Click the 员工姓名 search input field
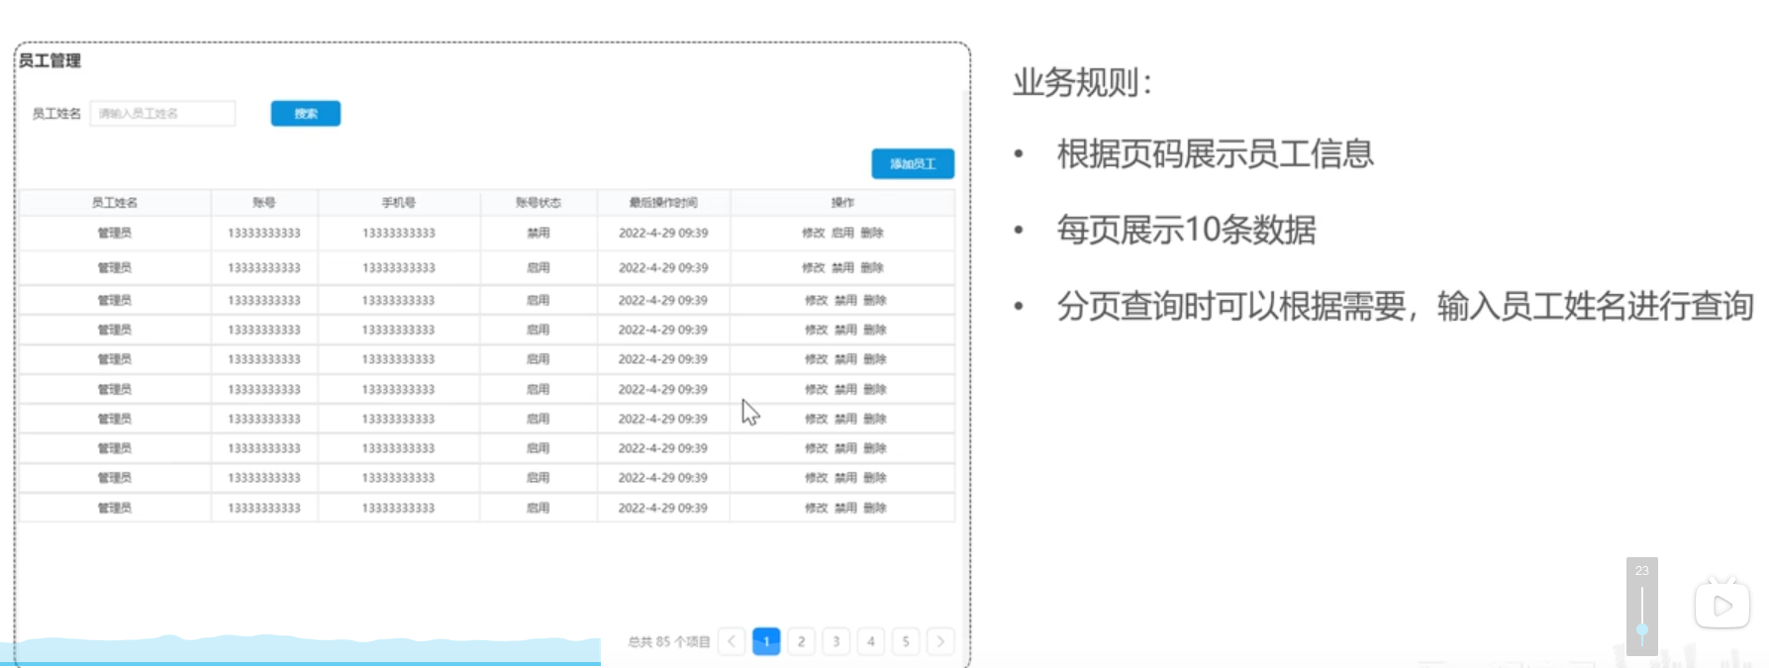This screenshot has width=1769, height=668. tap(162, 114)
